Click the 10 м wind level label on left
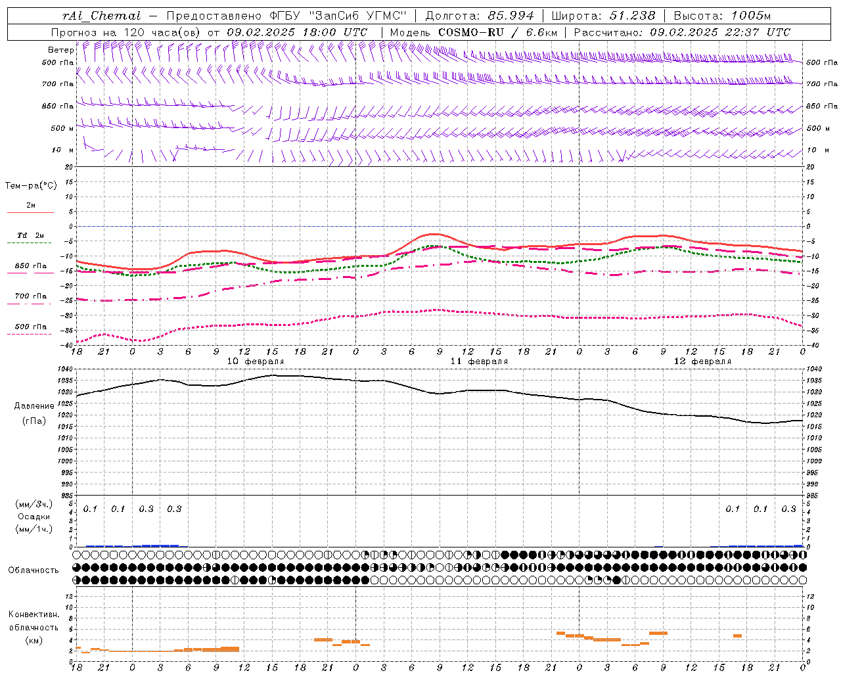The height and width of the screenshot is (673, 841). [x=62, y=151]
